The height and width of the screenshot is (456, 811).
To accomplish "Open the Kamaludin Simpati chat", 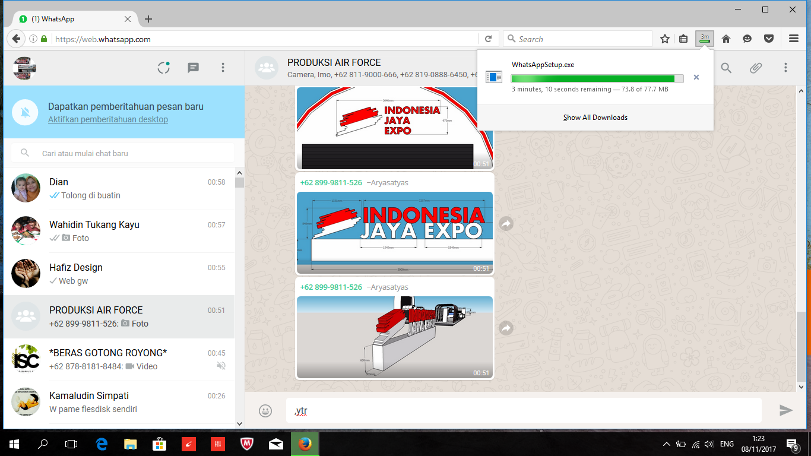I will pos(119,403).
